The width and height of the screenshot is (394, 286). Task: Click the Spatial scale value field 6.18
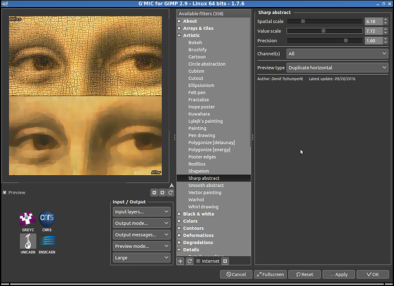click(373, 21)
